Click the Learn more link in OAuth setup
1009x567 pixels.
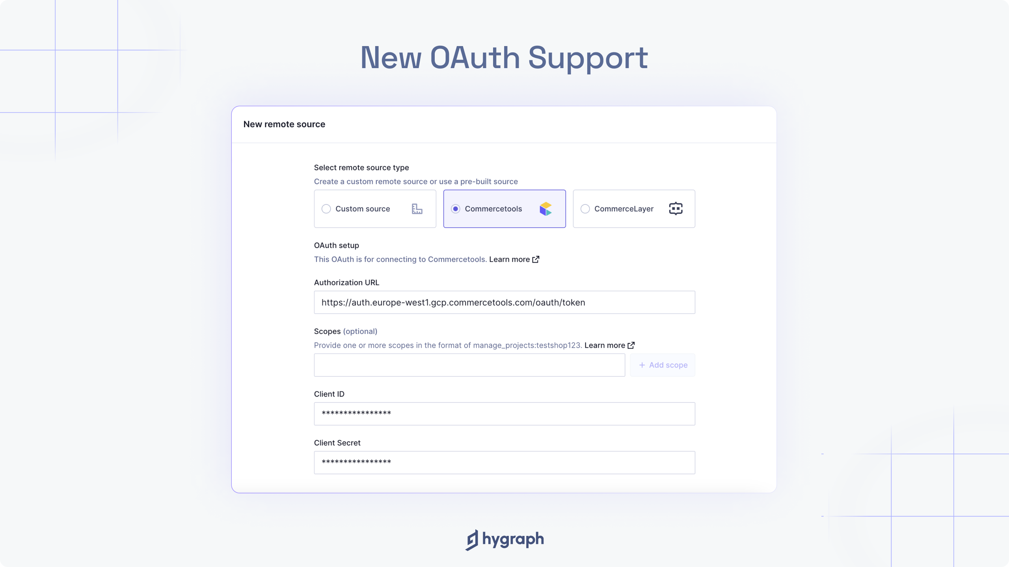point(514,259)
